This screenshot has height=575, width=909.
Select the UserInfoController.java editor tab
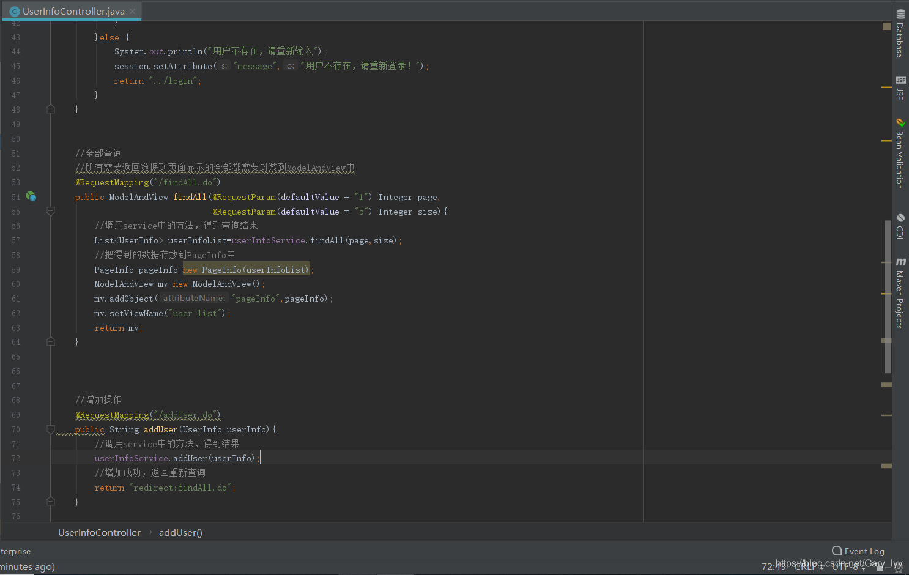click(x=72, y=11)
